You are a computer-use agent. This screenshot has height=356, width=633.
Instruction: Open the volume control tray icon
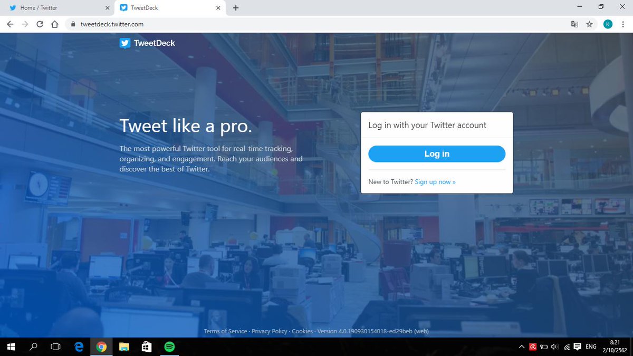554,347
